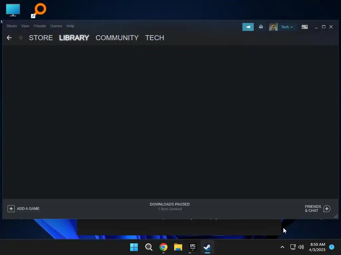The image size is (341, 255).
Task: Minimize the Steam window
Action: [316, 27]
